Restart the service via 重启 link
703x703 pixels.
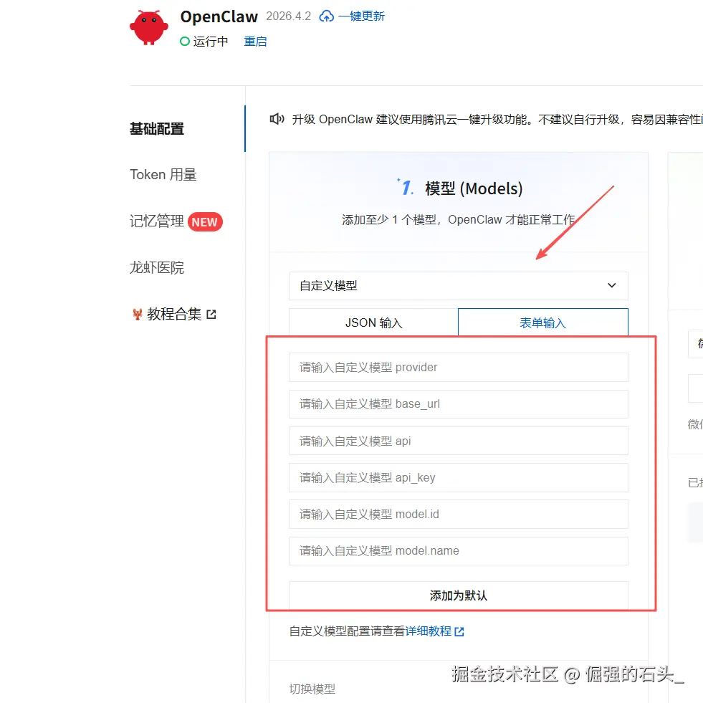point(255,42)
